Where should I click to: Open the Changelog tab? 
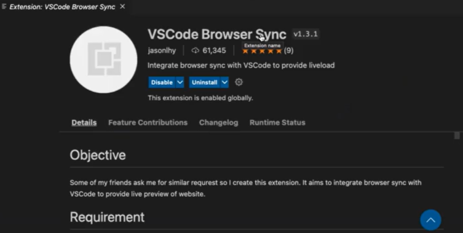pyautogui.click(x=218, y=122)
